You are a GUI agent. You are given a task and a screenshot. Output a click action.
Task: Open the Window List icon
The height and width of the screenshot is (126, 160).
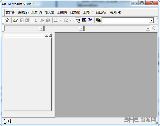point(90,21)
